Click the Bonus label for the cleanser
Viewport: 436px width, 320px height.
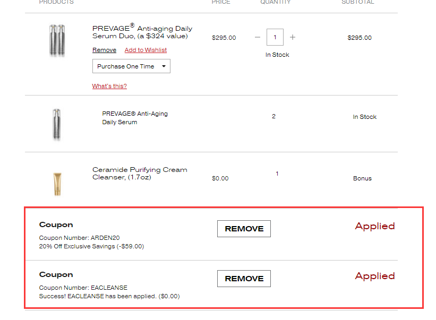pos(362,178)
